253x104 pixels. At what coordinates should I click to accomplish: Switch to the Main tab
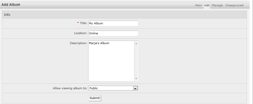click(198, 5)
